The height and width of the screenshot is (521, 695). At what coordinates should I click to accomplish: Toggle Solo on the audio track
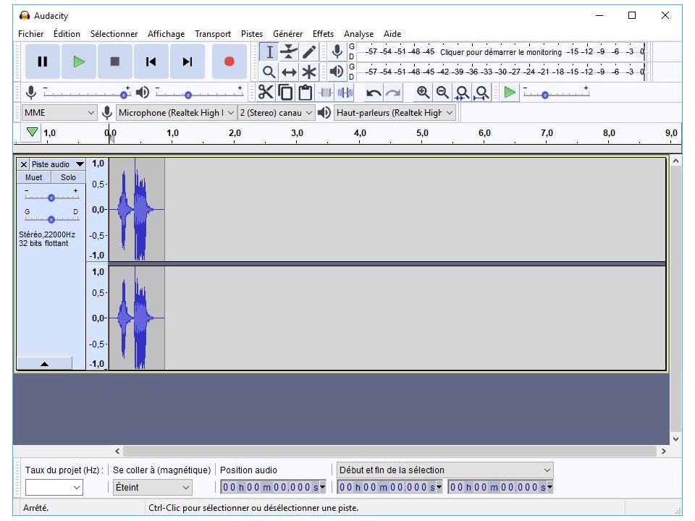[x=68, y=177]
